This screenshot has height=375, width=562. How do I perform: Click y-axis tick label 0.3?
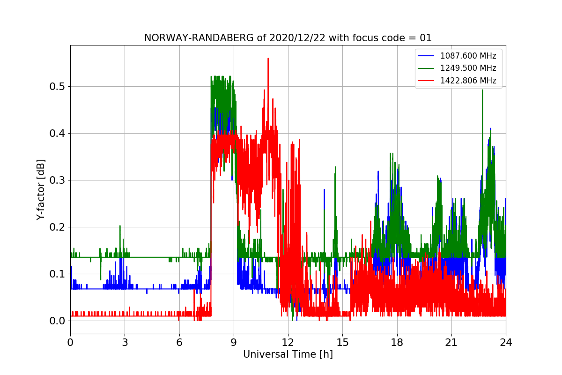tap(58, 180)
